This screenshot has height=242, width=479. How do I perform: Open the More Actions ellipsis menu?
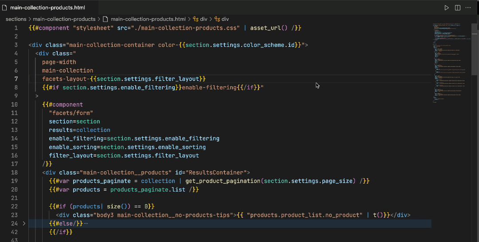[x=468, y=8]
